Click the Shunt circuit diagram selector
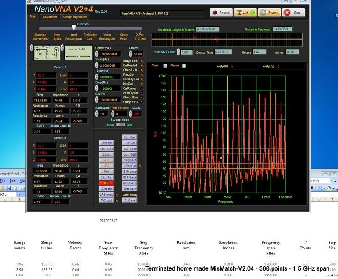 click(x=47, y=52)
